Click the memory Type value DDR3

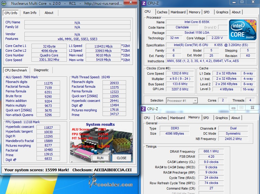click(x=175, y=128)
